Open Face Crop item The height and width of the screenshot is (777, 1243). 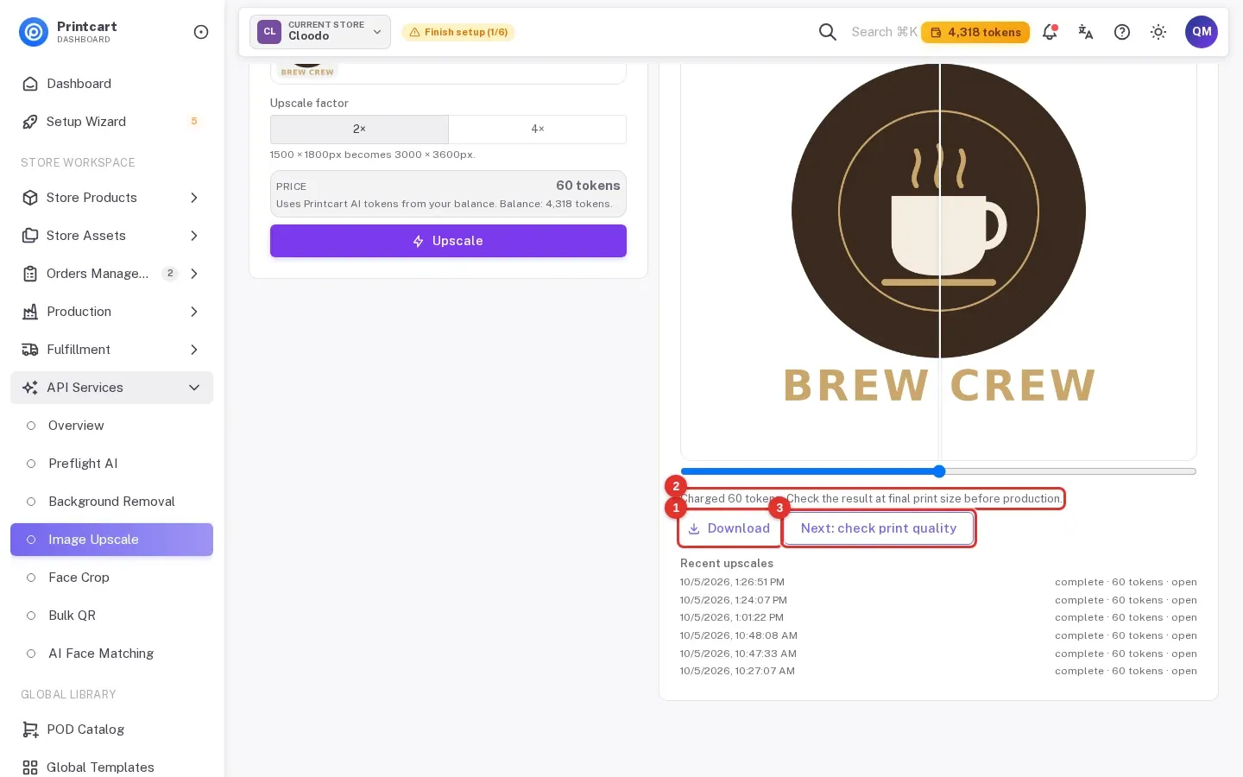[x=112, y=578]
